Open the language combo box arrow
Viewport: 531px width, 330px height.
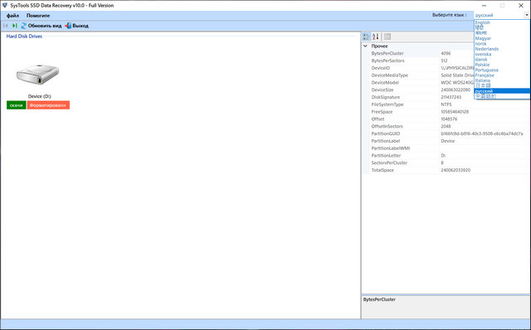click(x=527, y=15)
